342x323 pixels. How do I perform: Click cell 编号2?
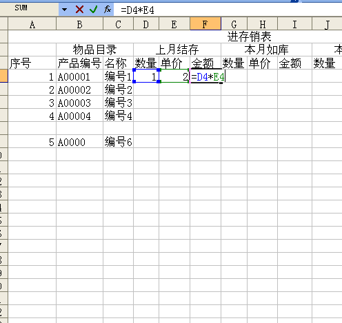(118, 90)
